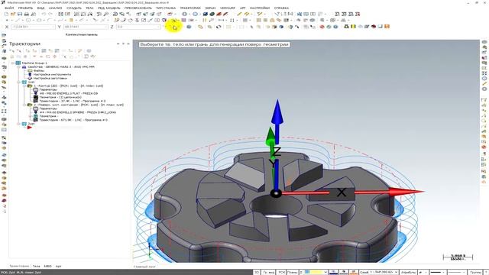The width and height of the screenshot is (489, 275).
Task: Select the 2ust toolpath group
Action: click(x=31, y=124)
